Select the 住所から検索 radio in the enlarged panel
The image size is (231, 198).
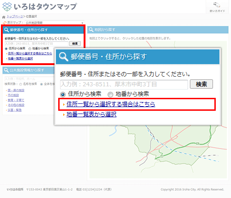click(x=63, y=94)
